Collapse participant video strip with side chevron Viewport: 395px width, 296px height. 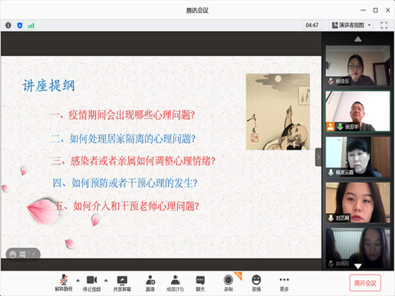coord(318,157)
